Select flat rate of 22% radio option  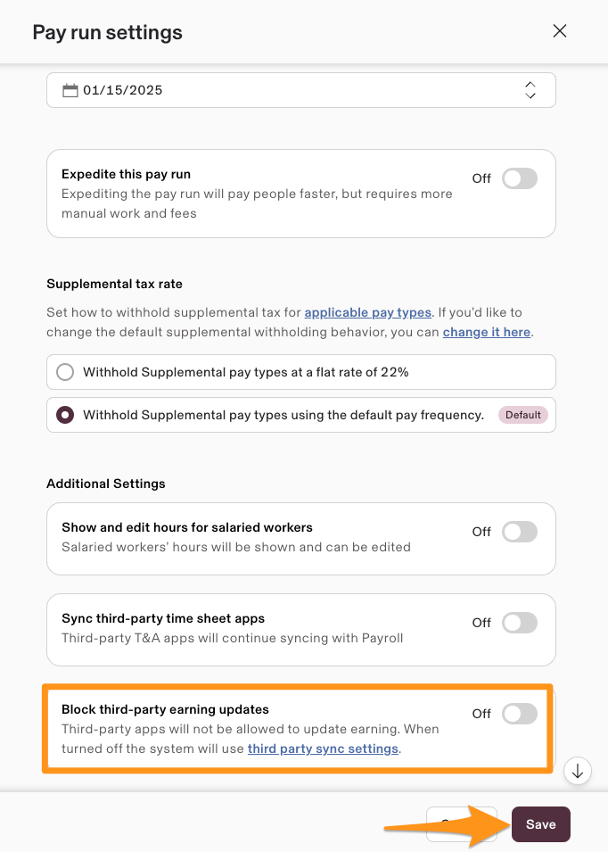coord(65,372)
